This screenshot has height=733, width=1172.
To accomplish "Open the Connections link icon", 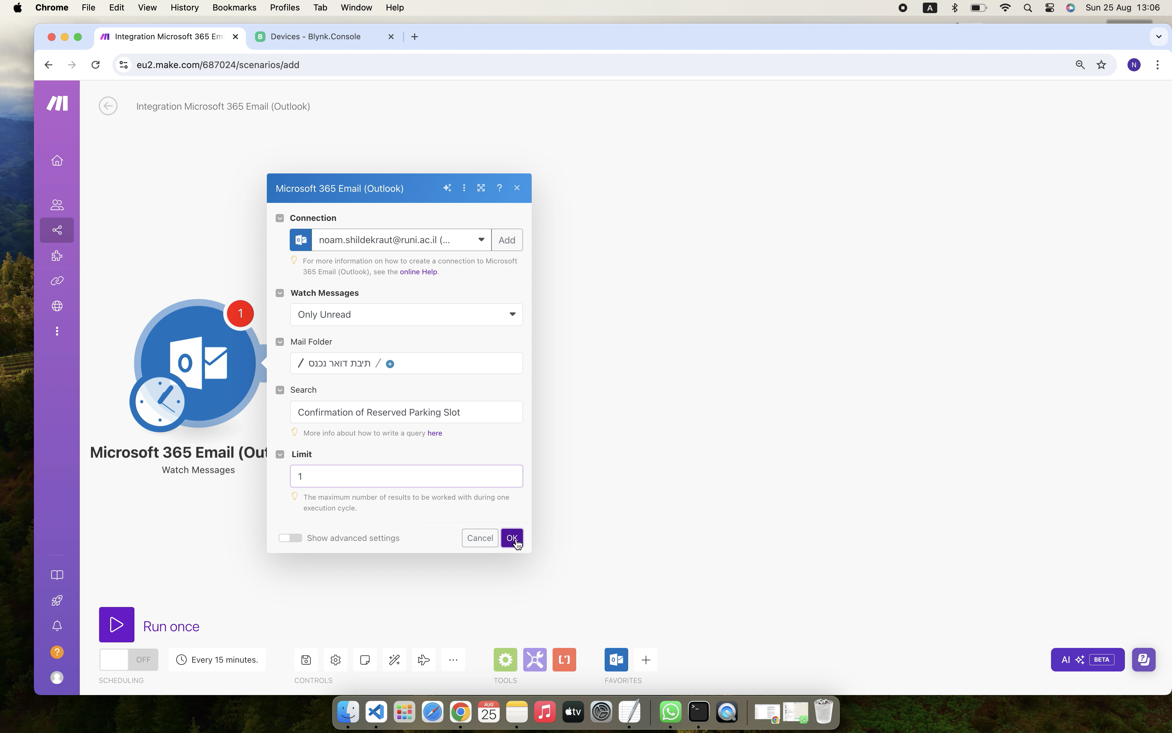I will click(57, 280).
